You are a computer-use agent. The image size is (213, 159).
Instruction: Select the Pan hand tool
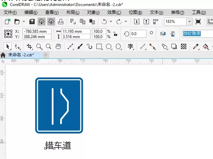click(x=58, y=46)
